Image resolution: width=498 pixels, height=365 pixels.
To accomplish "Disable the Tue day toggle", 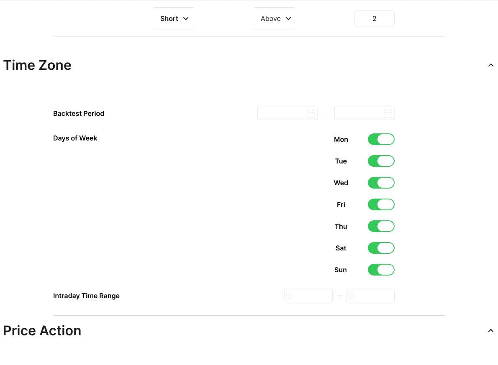I will point(381,161).
